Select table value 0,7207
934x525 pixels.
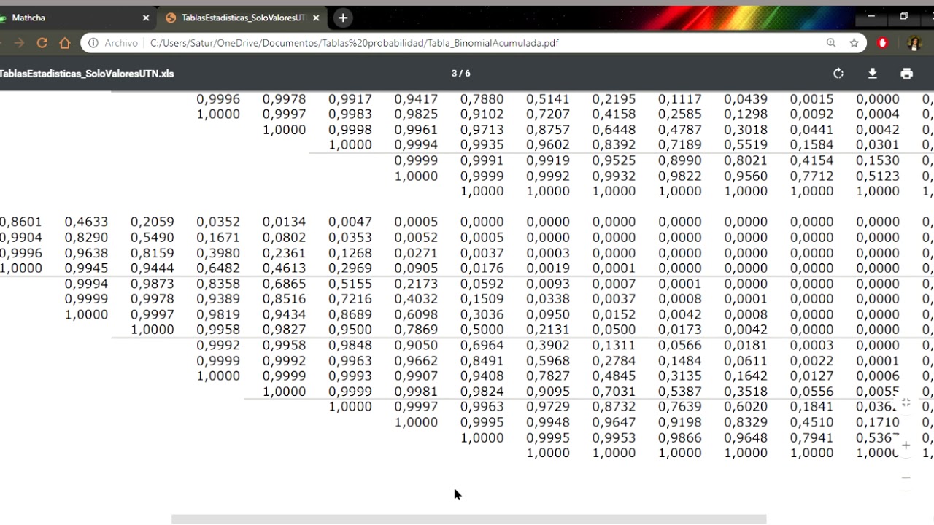[x=547, y=114]
